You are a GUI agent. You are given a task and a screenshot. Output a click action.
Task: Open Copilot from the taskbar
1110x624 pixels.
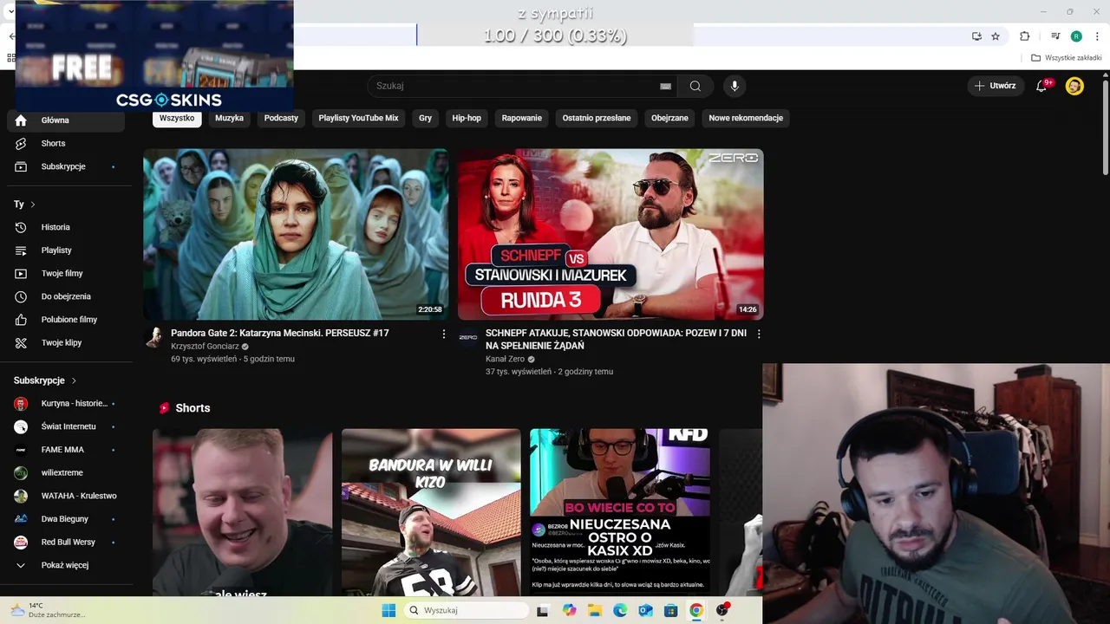point(569,610)
